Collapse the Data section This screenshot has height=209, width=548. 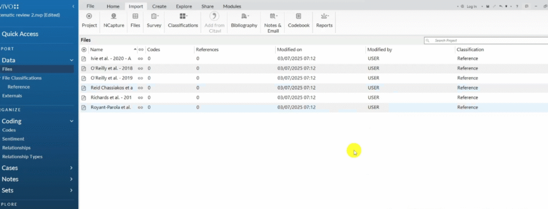tap(71, 60)
